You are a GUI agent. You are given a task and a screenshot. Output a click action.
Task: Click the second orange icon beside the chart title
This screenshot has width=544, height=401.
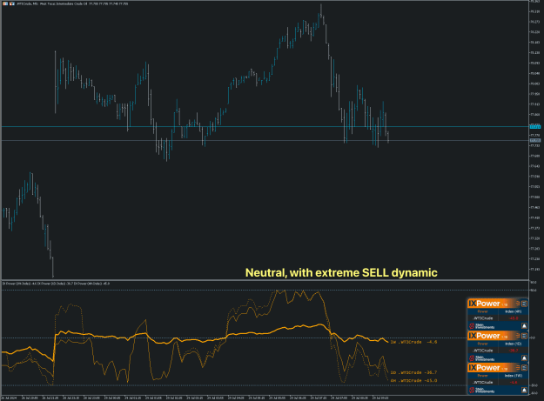pyautogui.click(x=12, y=3)
